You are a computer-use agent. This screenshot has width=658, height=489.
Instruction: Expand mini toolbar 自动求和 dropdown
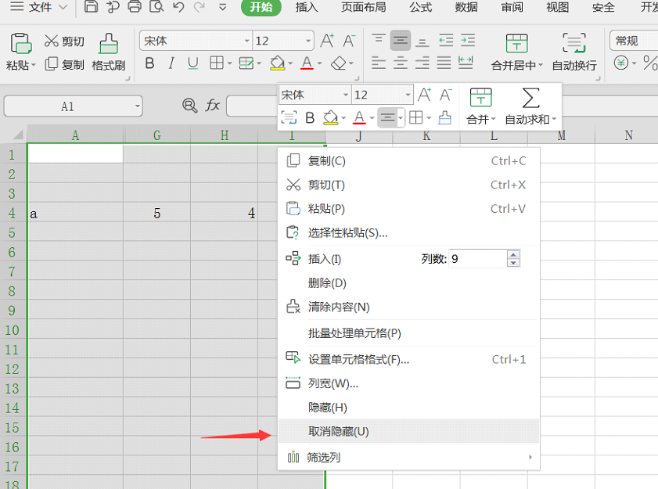point(554,120)
